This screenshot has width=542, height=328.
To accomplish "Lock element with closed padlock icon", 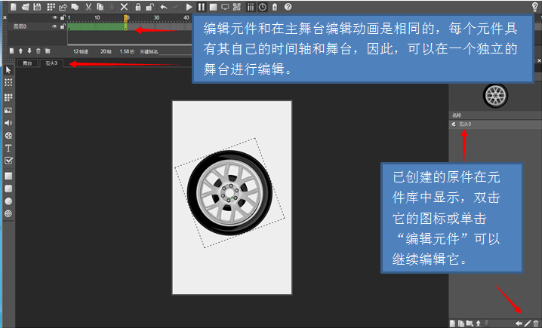I will [137, 7].
